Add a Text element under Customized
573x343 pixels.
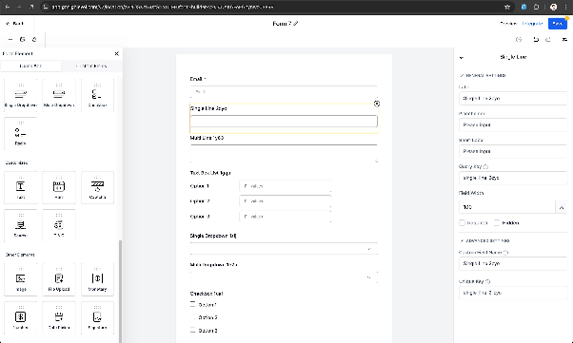pyautogui.click(x=21, y=187)
